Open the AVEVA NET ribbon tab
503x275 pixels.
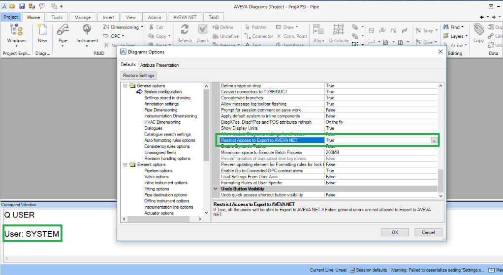pos(185,17)
